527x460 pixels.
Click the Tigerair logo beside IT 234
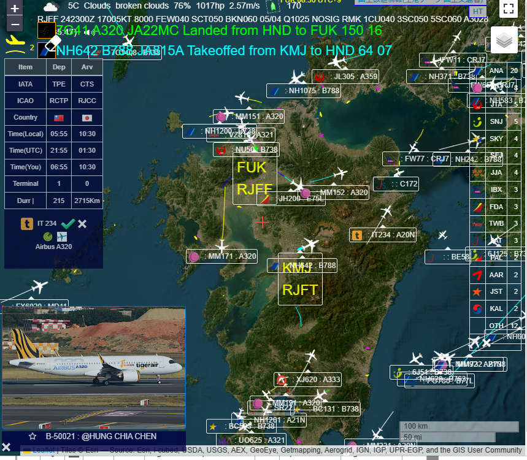coord(27,224)
